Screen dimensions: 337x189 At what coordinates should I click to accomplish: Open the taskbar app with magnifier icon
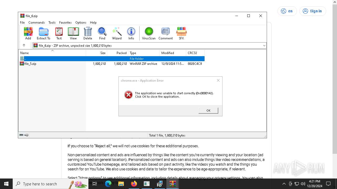point(160,184)
